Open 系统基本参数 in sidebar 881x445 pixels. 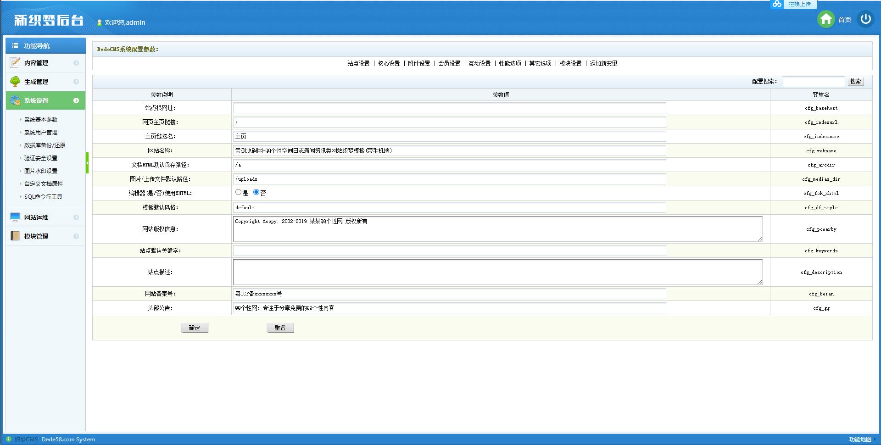coord(41,119)
